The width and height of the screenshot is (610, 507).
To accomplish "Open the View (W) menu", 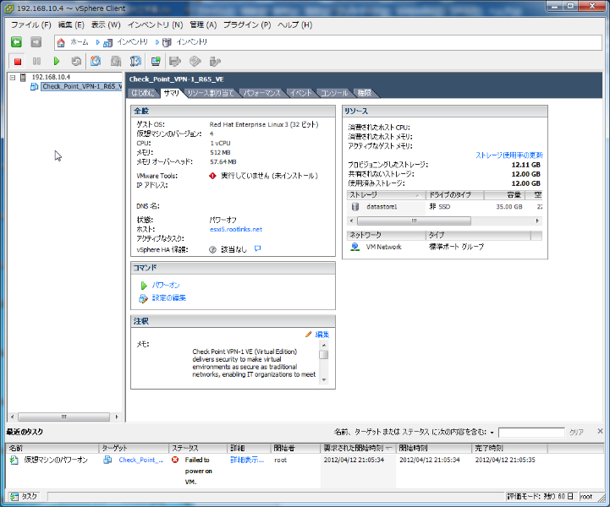I will pyautogui.click(x=106, y=25).
